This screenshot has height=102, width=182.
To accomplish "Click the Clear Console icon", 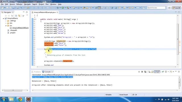I will 149,72.
